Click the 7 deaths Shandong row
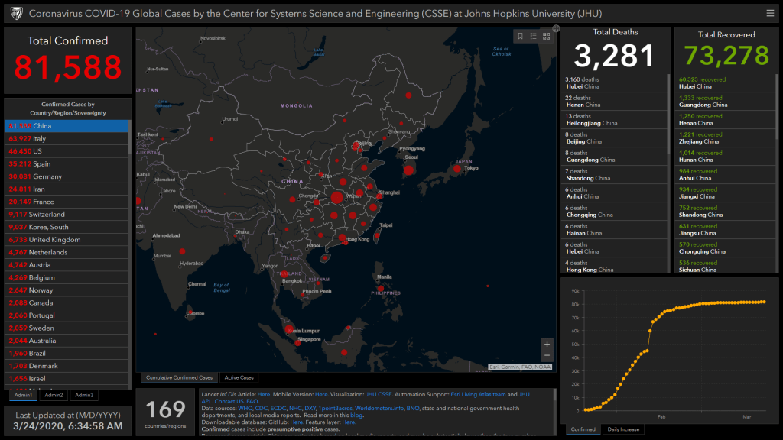 click(x=614, y=175)
